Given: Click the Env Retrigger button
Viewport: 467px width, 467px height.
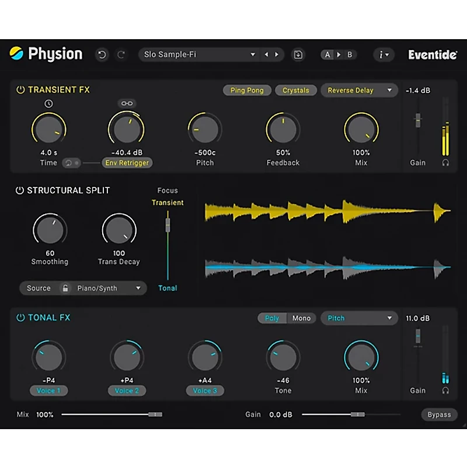Looking at the screenshot, I should click(x=127, y=163).
